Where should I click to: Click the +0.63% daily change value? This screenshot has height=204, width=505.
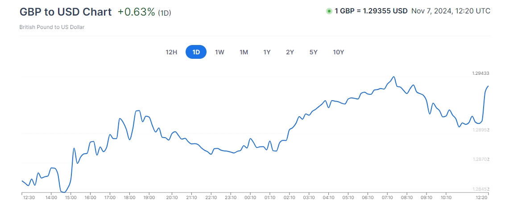(136, 12)
